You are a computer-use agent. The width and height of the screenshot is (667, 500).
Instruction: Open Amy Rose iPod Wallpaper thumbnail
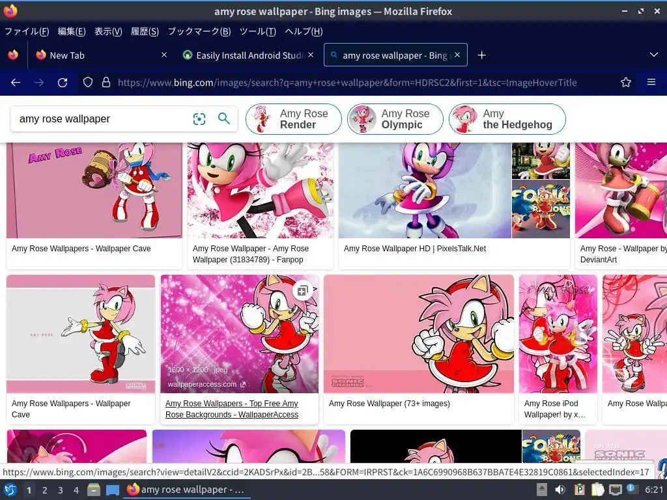pyautogui.click(x=558, y=334)
